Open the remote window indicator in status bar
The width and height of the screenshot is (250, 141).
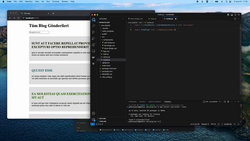(93, 124)
